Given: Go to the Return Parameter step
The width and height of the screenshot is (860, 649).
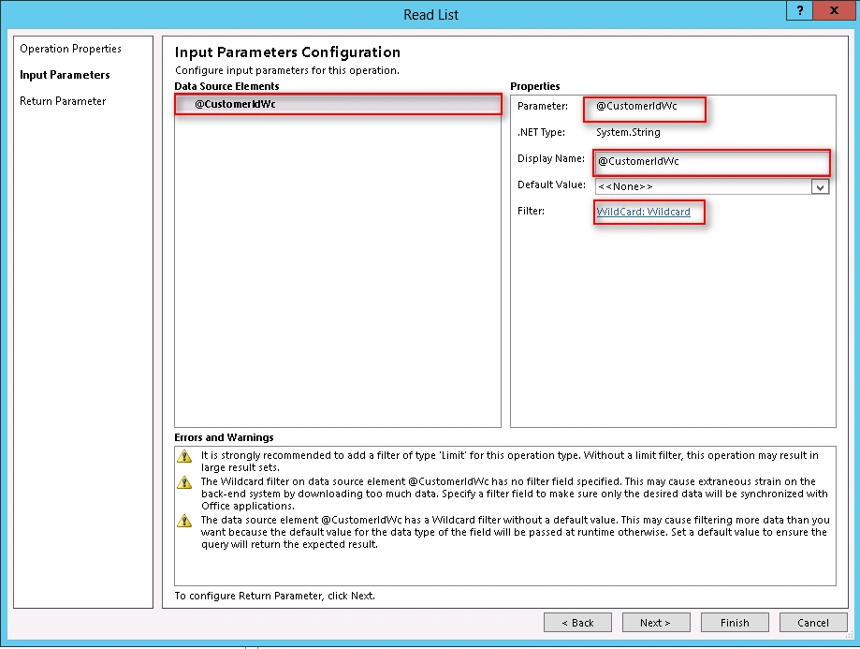Looking at the screenshot, I should pyautogui.click(x=63, y=101).
